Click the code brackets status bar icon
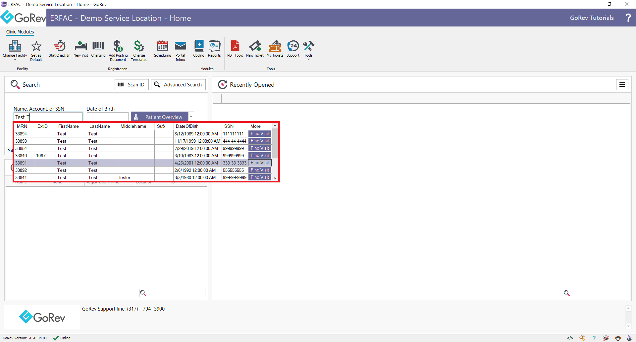Screen dimensions: 636x342 (x=570, y=338)
